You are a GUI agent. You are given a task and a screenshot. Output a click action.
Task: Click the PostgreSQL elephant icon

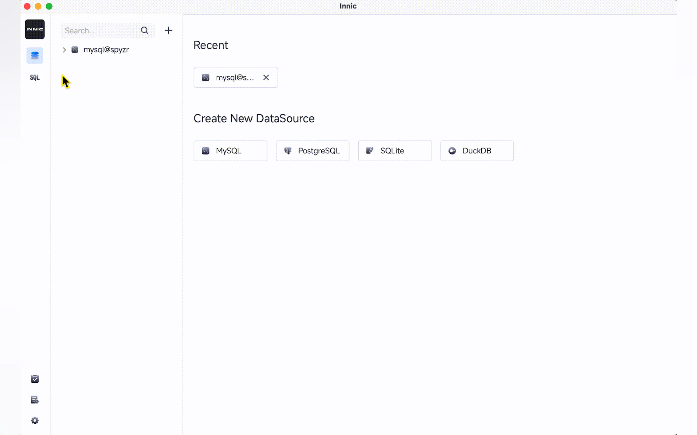point(288,151)
